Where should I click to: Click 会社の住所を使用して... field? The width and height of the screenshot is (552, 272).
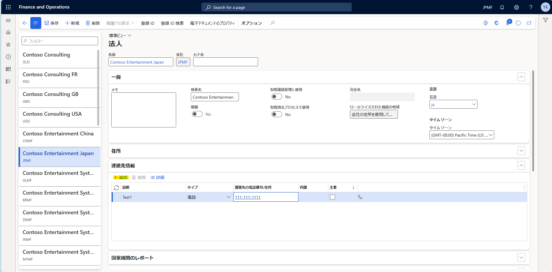click(x=374, y=114)
